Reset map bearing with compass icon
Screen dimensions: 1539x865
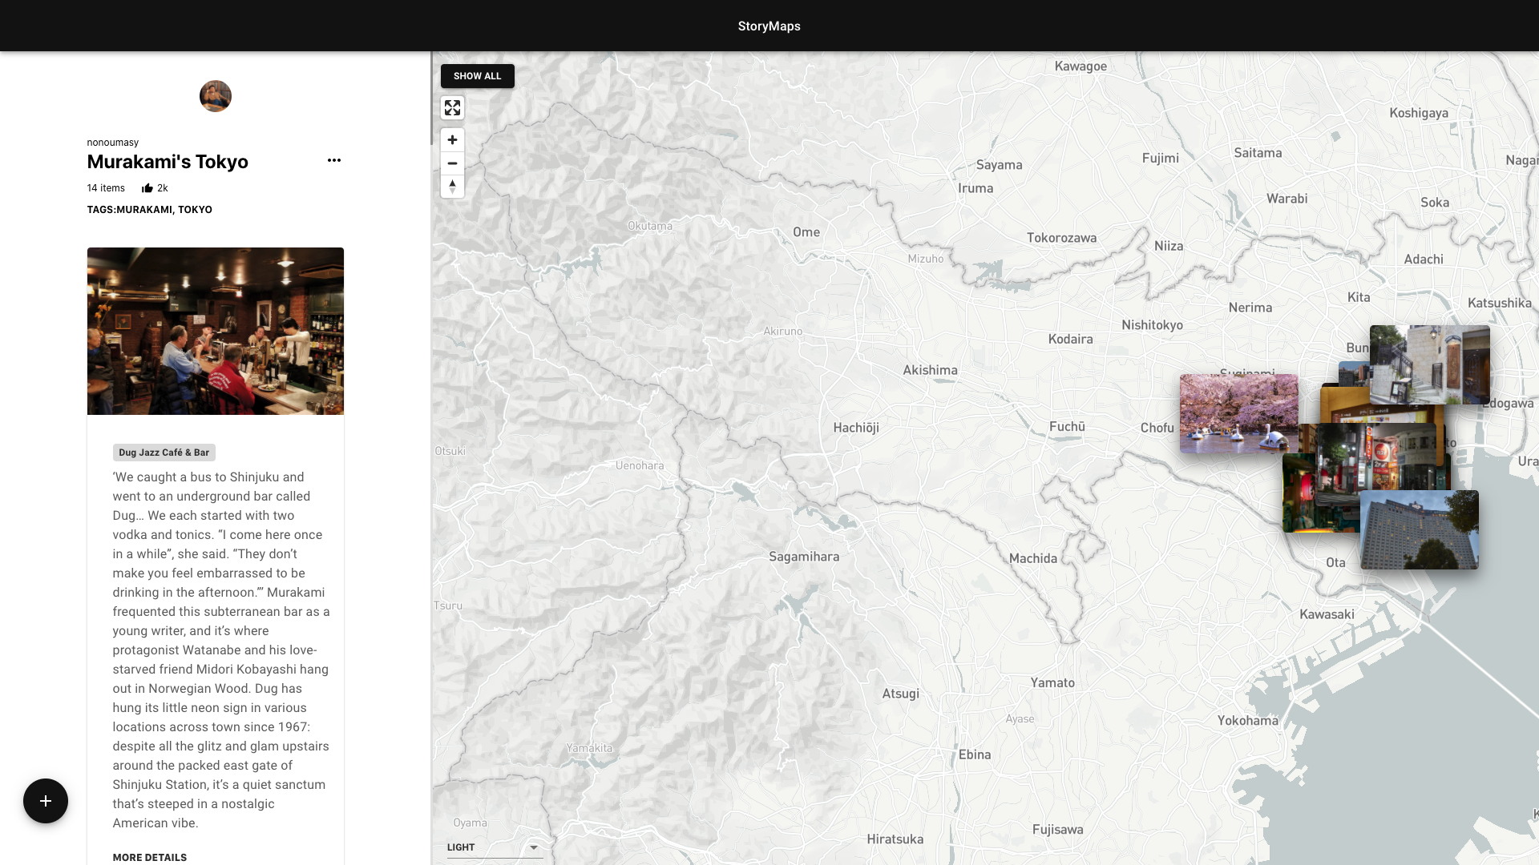click(452, 187)
